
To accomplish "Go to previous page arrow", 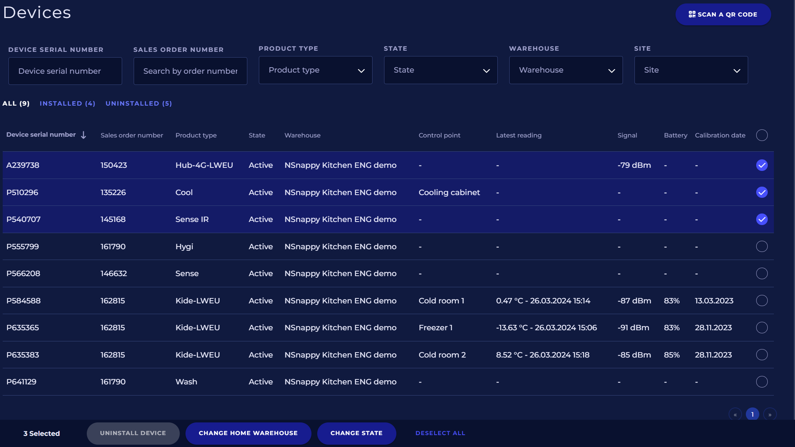I will (735, 414).
